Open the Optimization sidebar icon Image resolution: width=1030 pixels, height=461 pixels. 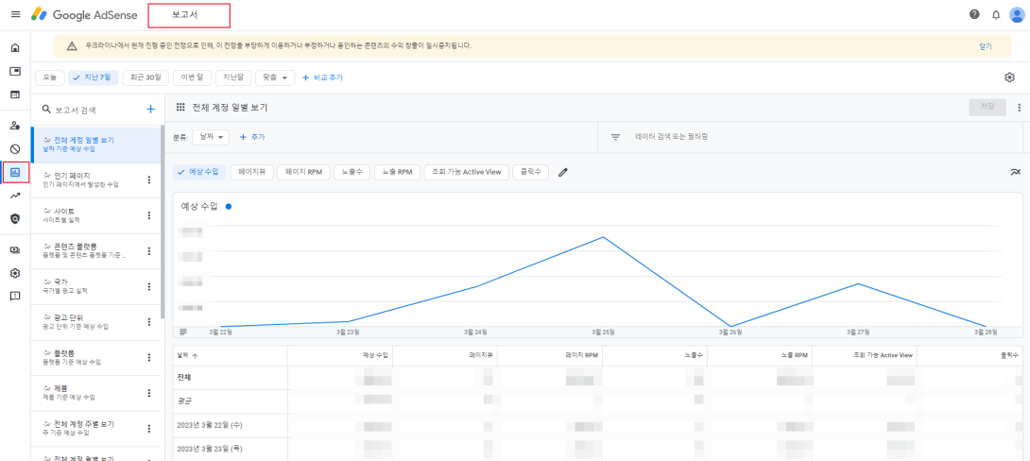15,196
